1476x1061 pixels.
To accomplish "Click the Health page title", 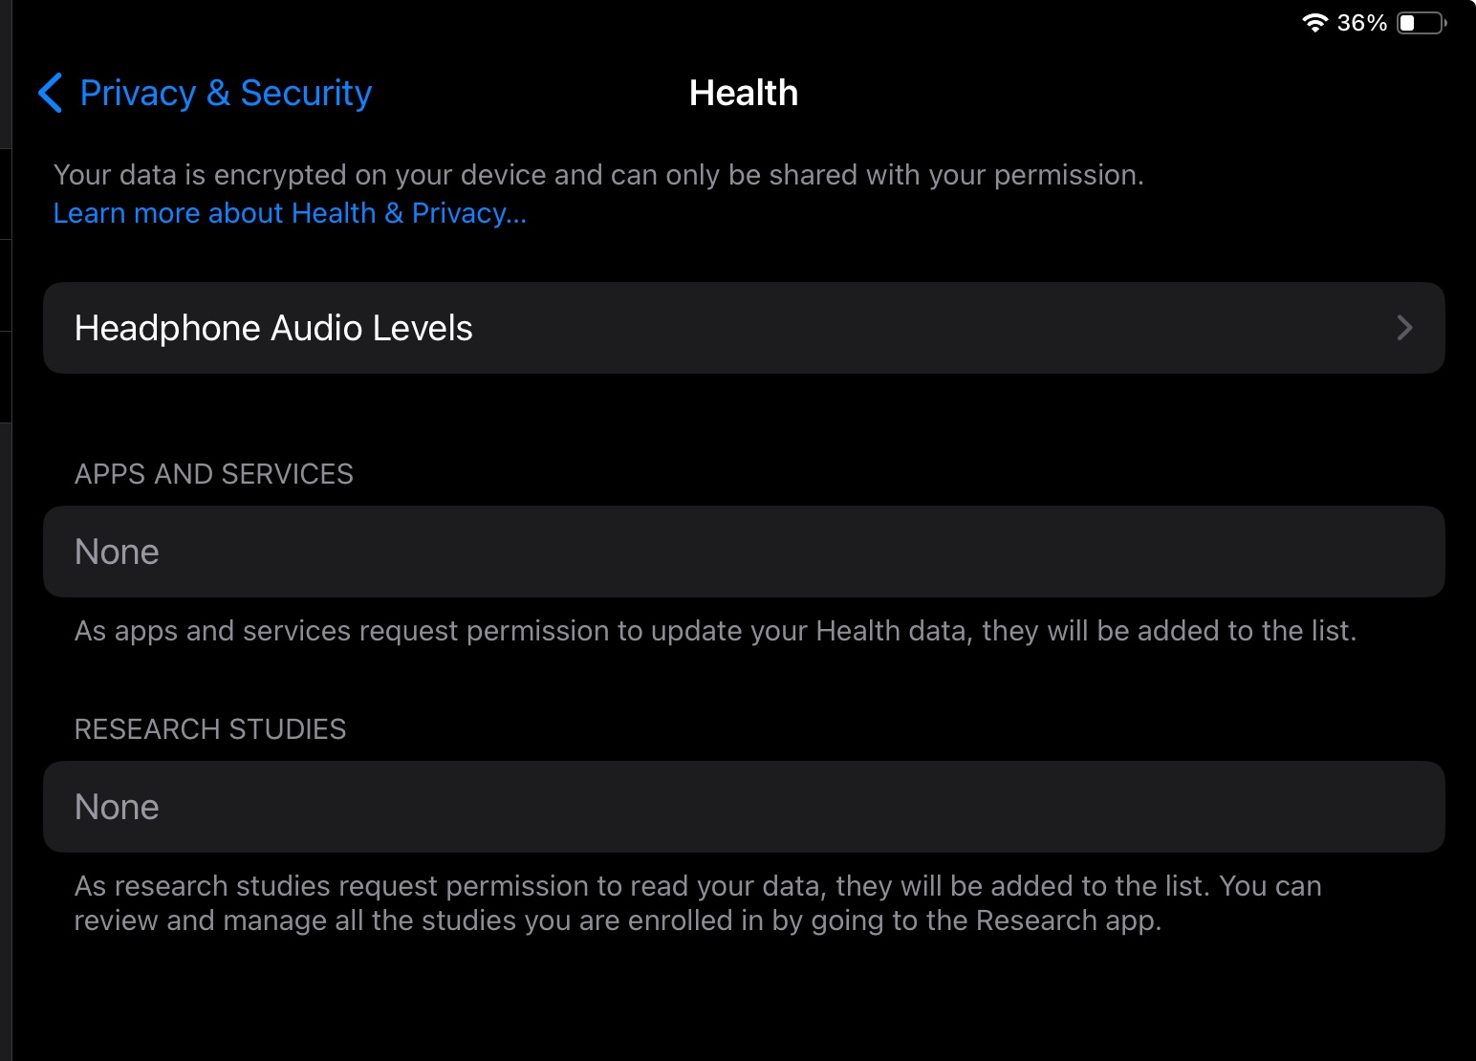I will (x=743, y=93).
